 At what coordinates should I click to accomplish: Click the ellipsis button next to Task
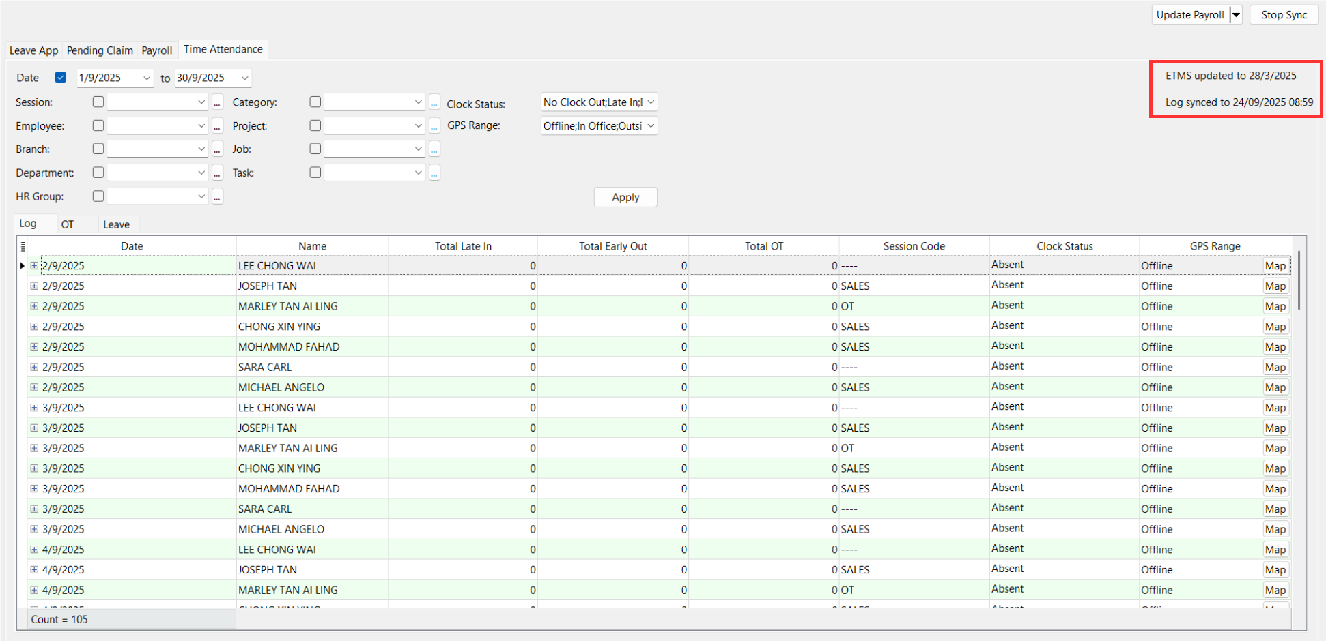(x=434, y=173)
